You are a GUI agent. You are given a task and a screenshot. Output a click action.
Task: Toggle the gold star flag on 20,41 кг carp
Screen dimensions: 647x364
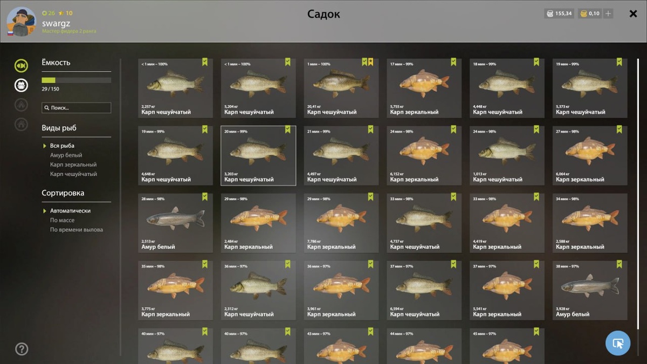coord(371,62)
